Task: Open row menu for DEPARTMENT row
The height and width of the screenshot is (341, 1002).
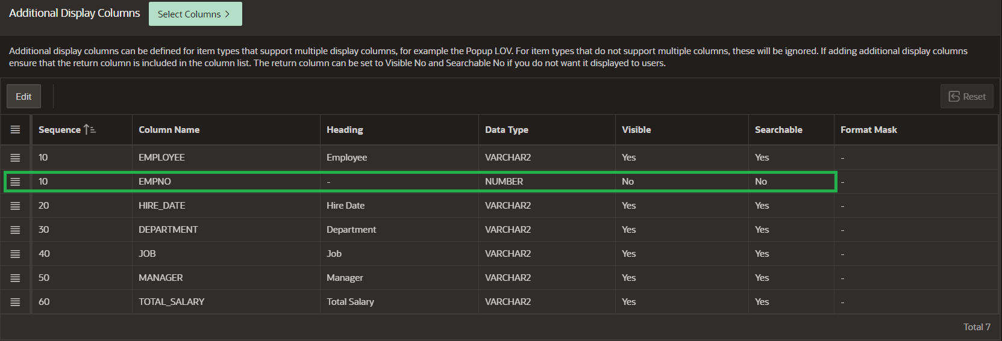Action: (x=15, y=230)
